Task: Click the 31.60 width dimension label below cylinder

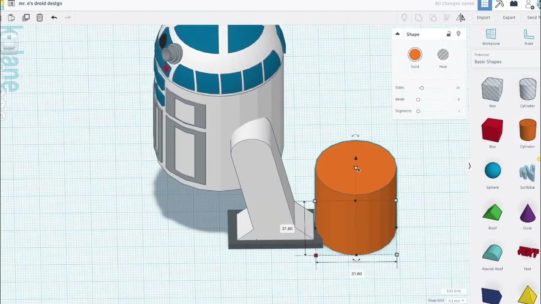Action: pyautogui.click(x=356, y=274)
